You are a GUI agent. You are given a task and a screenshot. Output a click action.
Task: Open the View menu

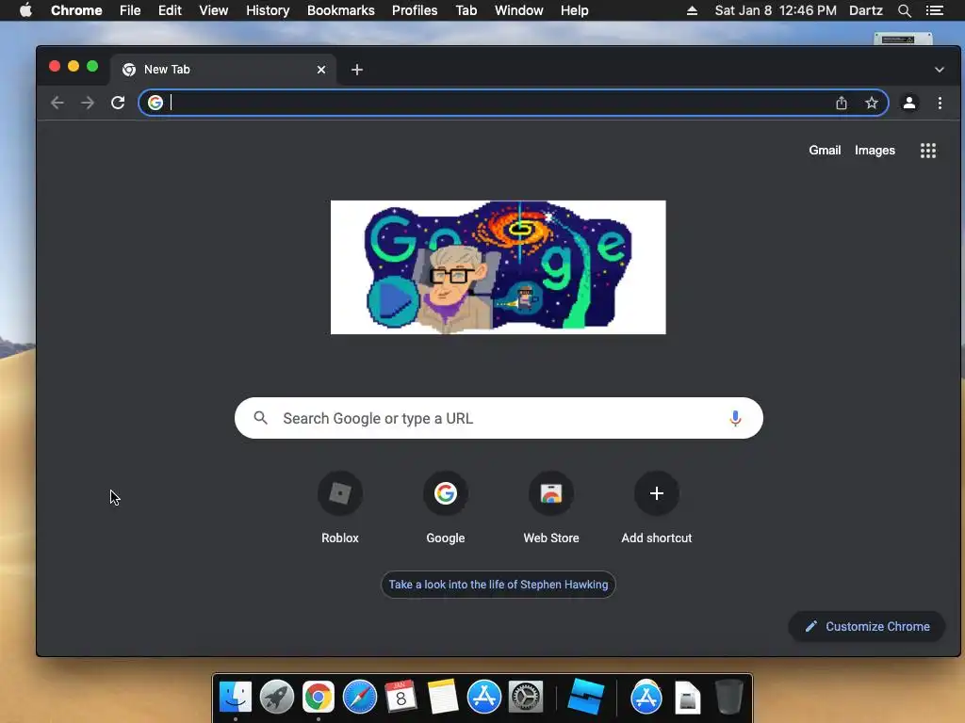[214, 10]
